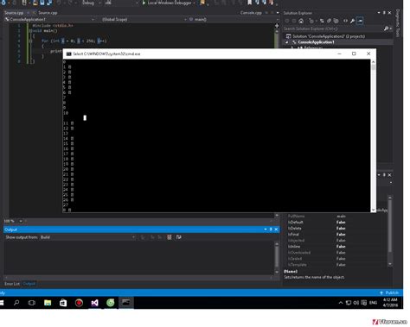
Task: Open File Explorer from the taskbar
Action: pos(48,303)
